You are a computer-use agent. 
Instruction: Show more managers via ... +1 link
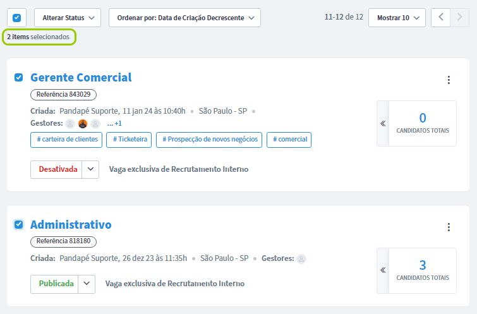point(114,124)
